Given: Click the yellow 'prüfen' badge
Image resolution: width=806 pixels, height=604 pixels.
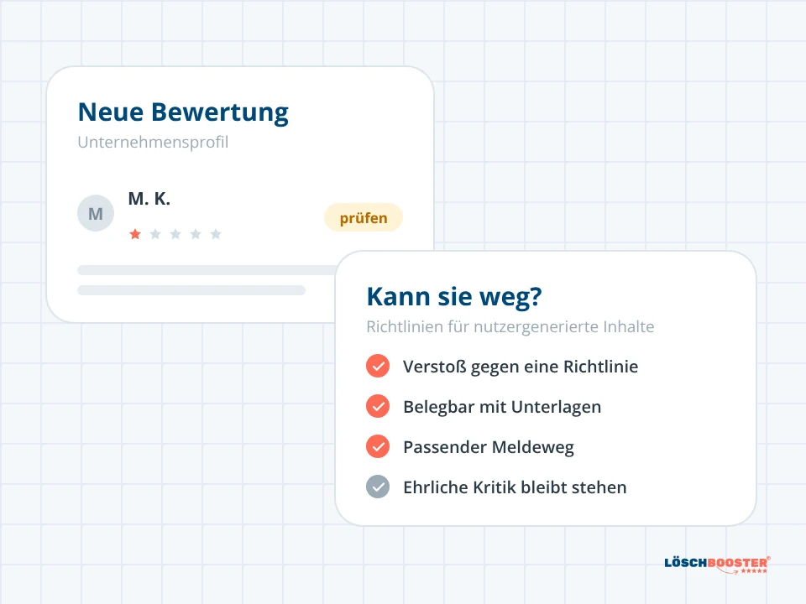Looking at the screenshot, I should (363, 218).
